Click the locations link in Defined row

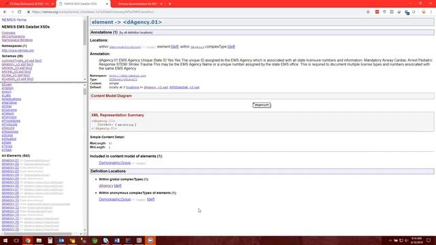[133, 87]
